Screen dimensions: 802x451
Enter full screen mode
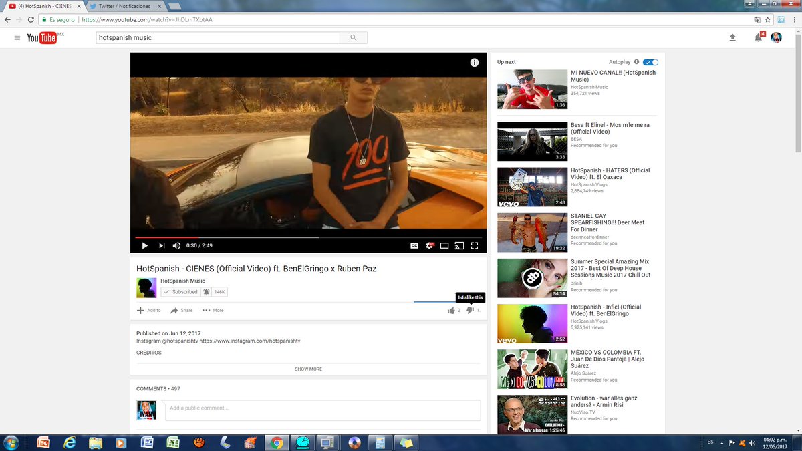(x=475, y=245)
